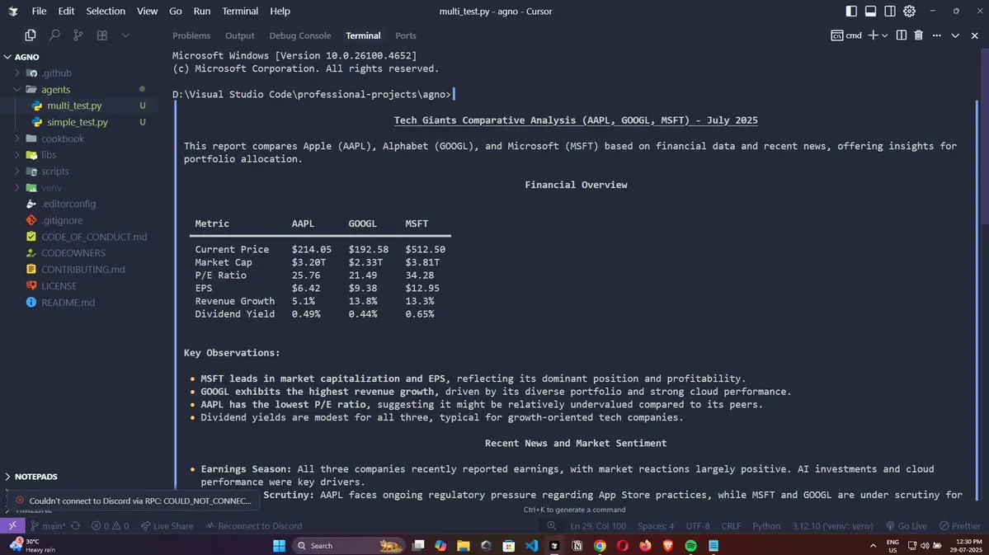Open the Source Control view icon

tap(78, 35)
